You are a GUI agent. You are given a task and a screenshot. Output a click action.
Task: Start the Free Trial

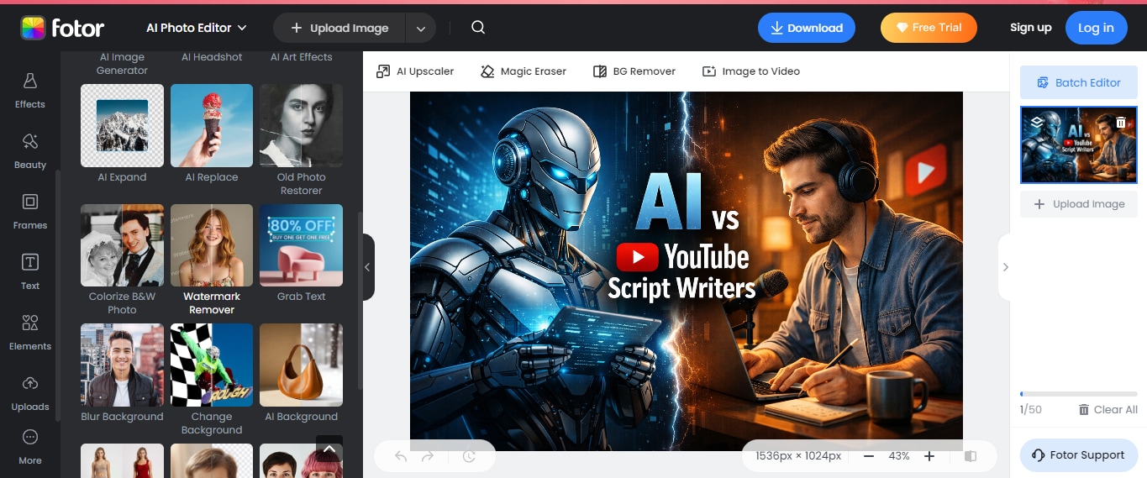[x=929, y=28]
